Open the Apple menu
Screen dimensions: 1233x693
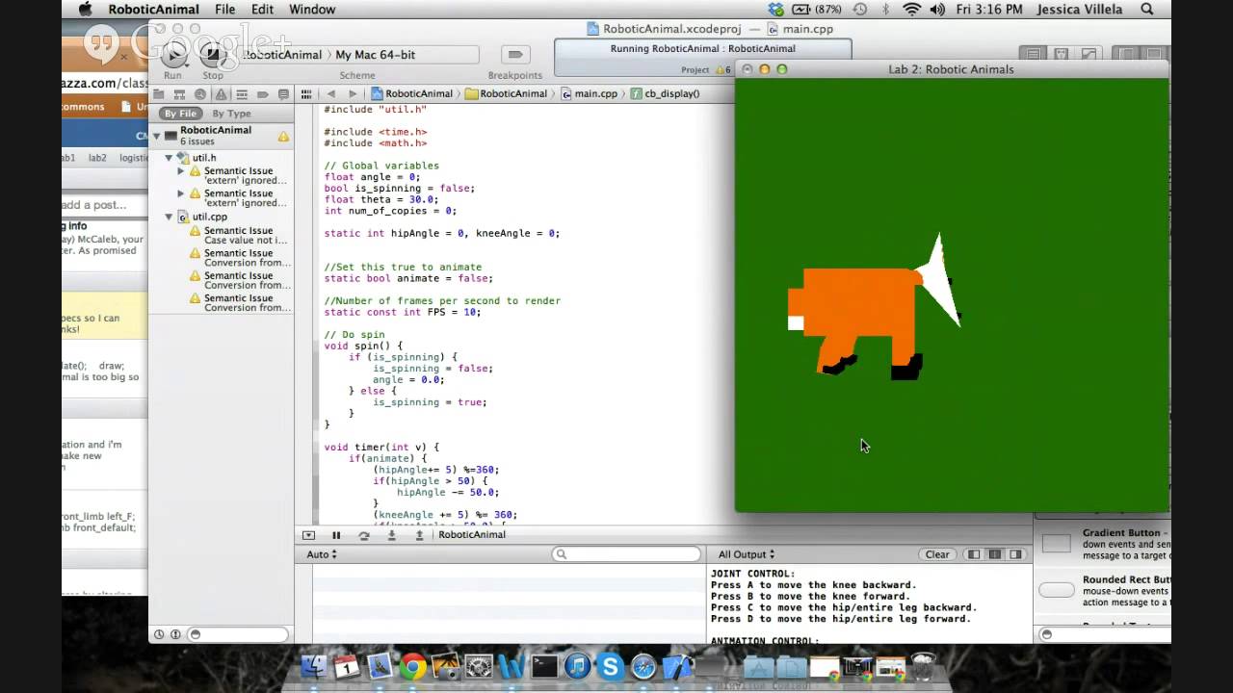(85, 10)
